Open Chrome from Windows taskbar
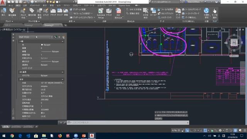This screenshot has width=247, height=139. point(12,136)
